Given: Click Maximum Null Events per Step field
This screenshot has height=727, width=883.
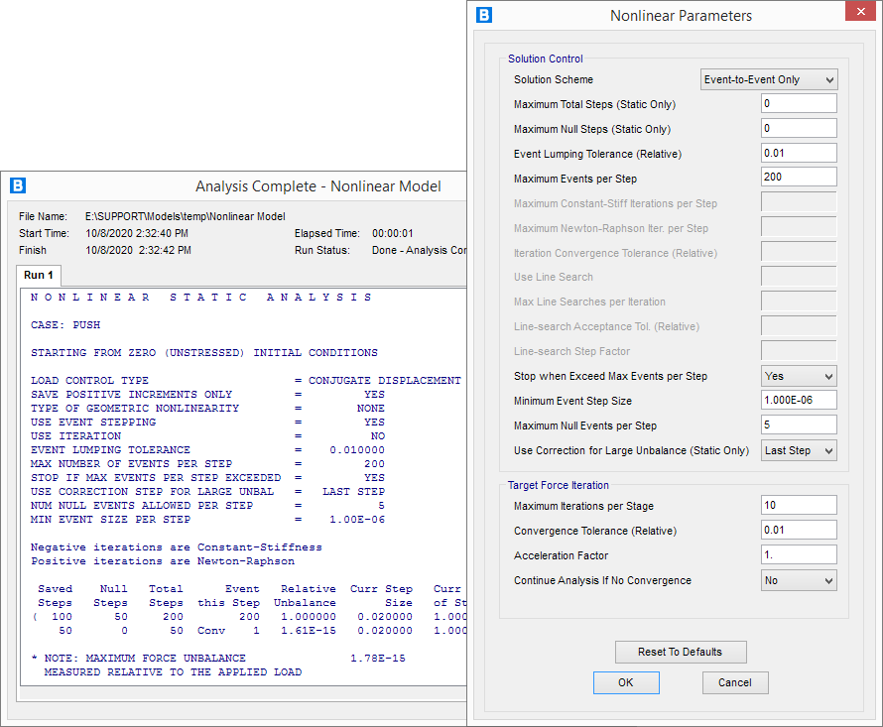Looking at the screenshot, I should [x=799, y=424].
